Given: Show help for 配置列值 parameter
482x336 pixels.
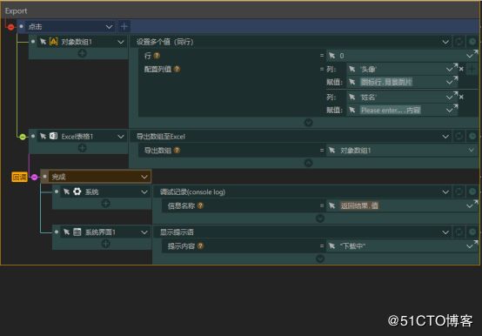Looking at the screenshot, I should click(177, 69).
